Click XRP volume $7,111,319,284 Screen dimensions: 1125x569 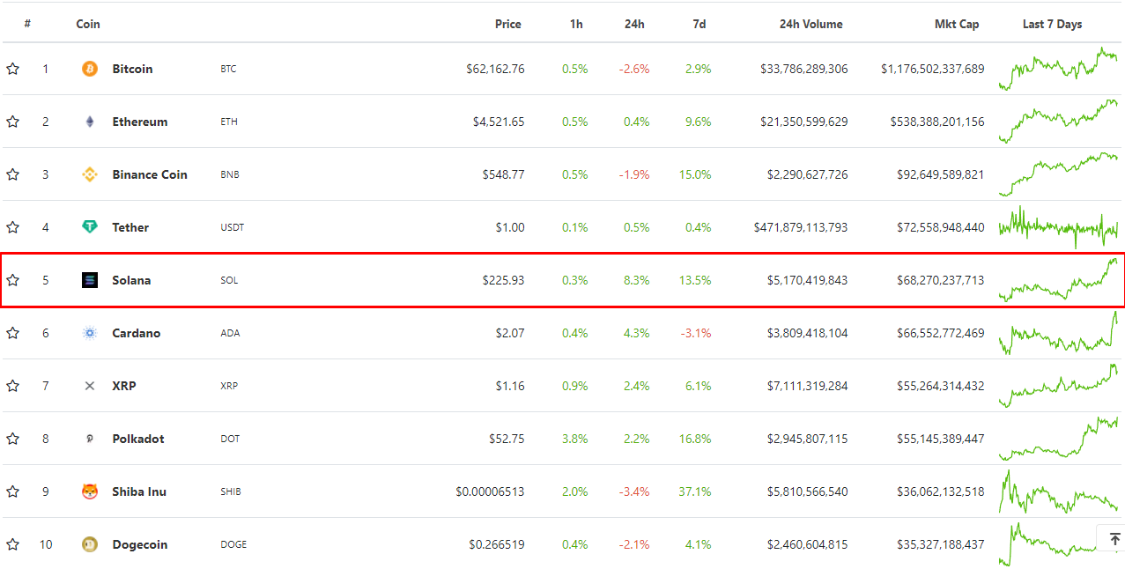point(808,386)
